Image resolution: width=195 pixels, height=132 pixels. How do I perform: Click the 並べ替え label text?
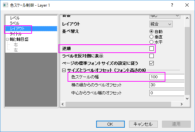(x=71, y=31)
